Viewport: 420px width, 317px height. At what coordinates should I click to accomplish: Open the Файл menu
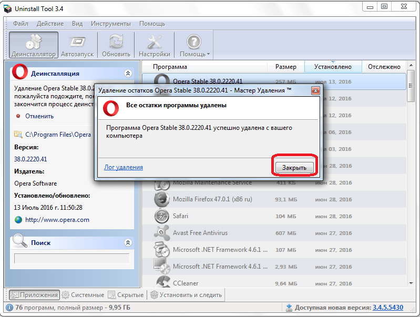tap(21, 24)
